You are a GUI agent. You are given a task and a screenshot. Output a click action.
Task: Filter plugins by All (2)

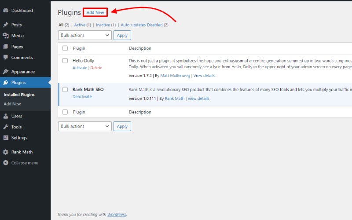(64, 25)
